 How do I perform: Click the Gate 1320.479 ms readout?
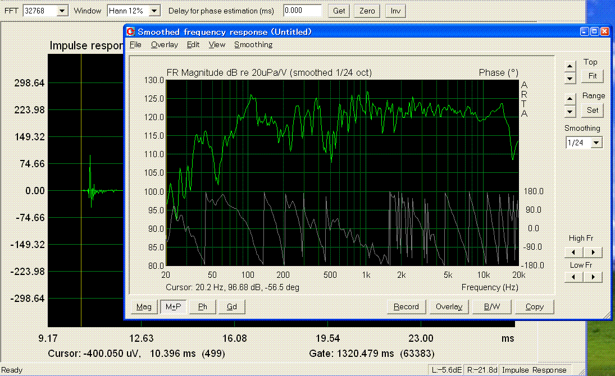tap(371, 354)
